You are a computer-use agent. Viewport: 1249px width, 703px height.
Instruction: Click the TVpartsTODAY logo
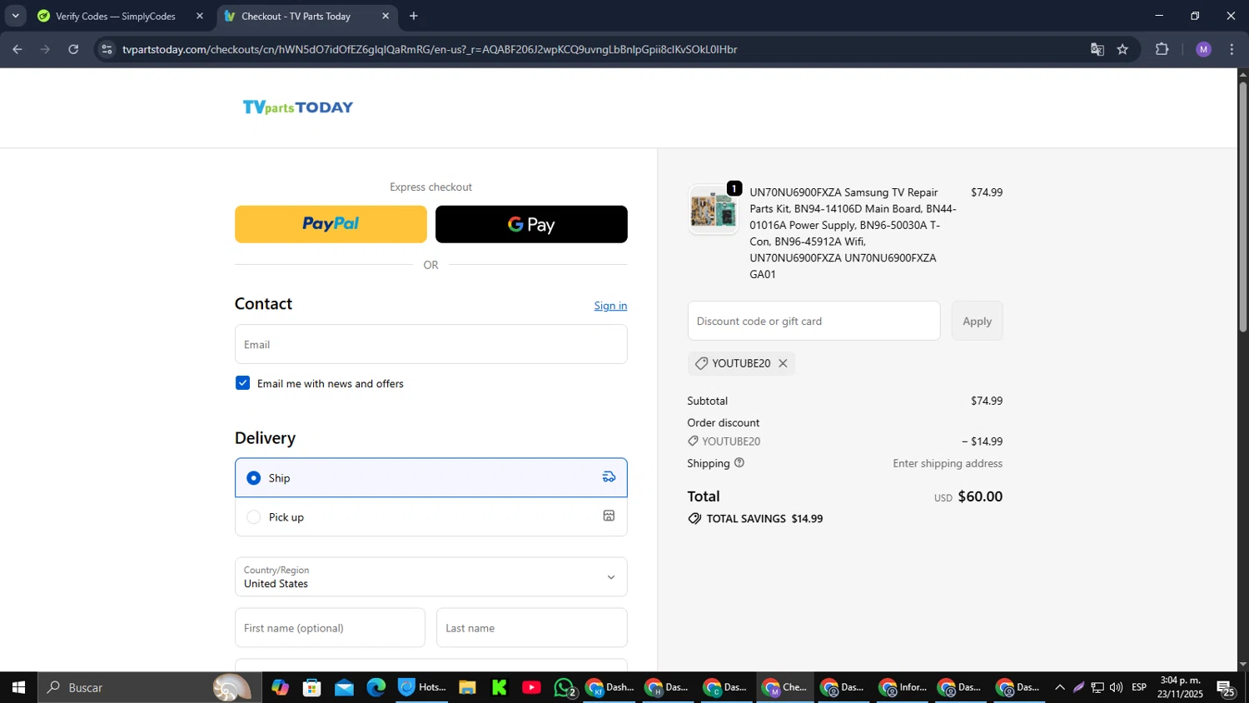(x=298, y=107)
